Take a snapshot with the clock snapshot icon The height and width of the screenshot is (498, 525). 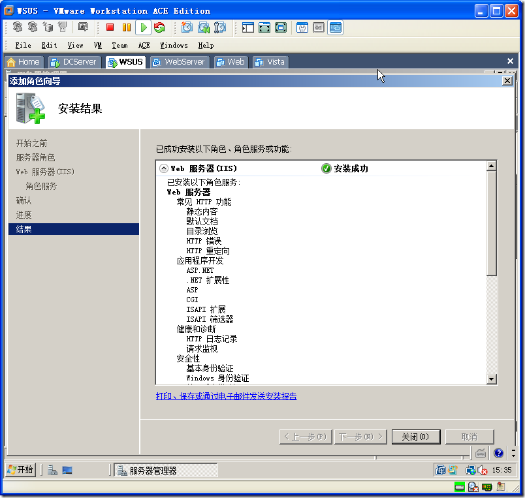(x=187, y=27)
